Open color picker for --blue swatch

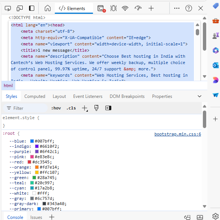point(32,141)
